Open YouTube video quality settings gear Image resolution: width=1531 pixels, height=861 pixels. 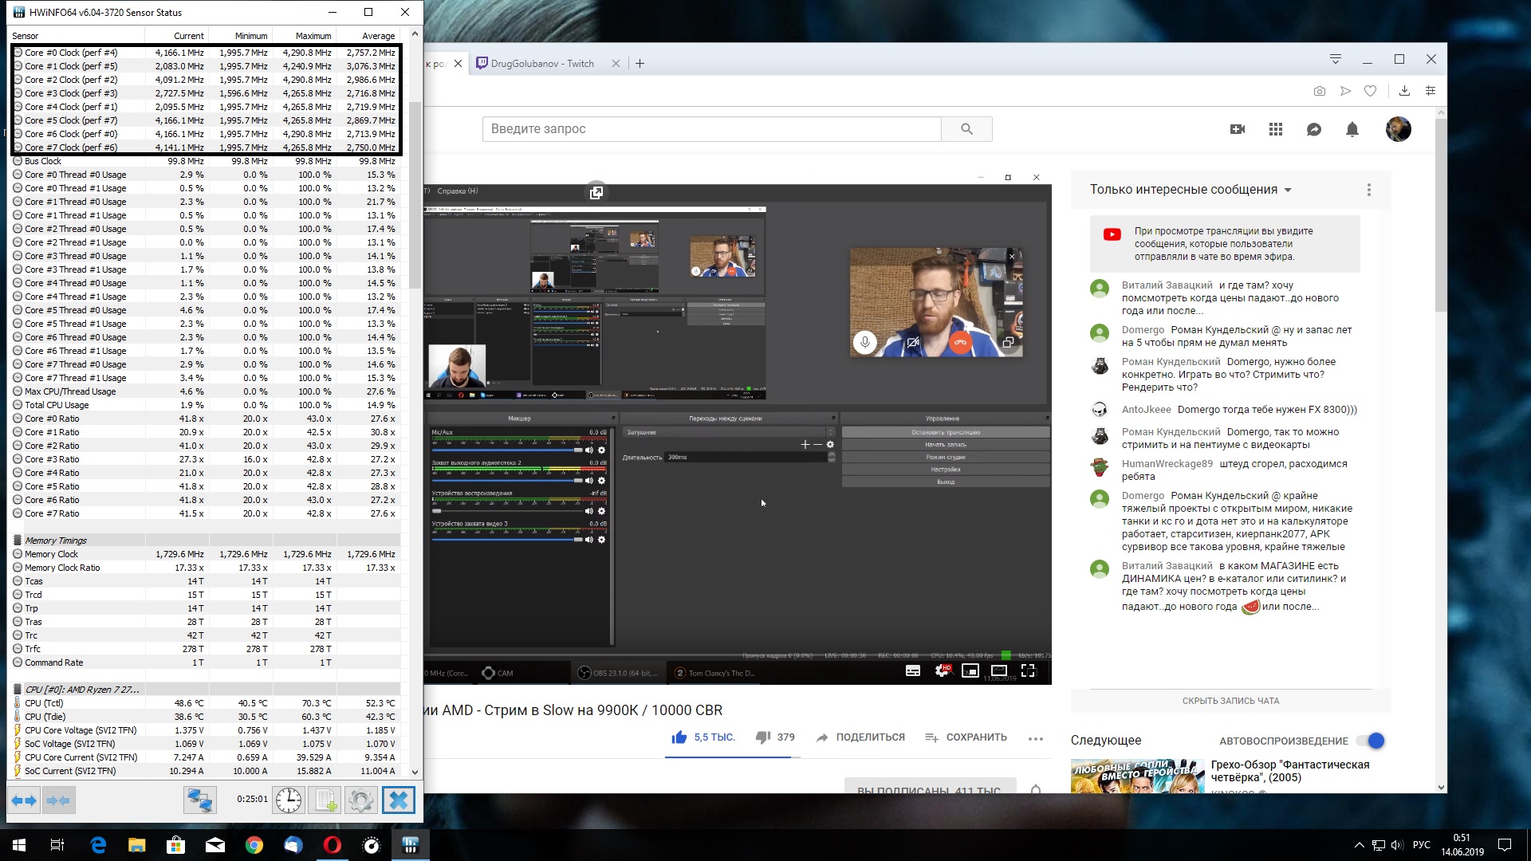point(942,671)
